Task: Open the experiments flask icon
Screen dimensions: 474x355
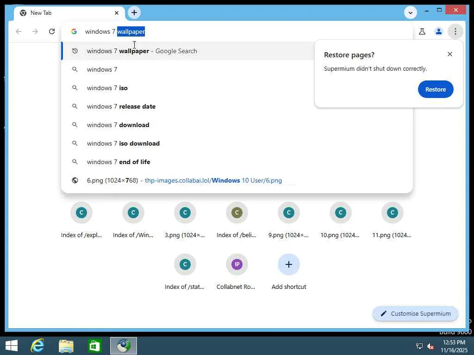Action: click(422, 31)
